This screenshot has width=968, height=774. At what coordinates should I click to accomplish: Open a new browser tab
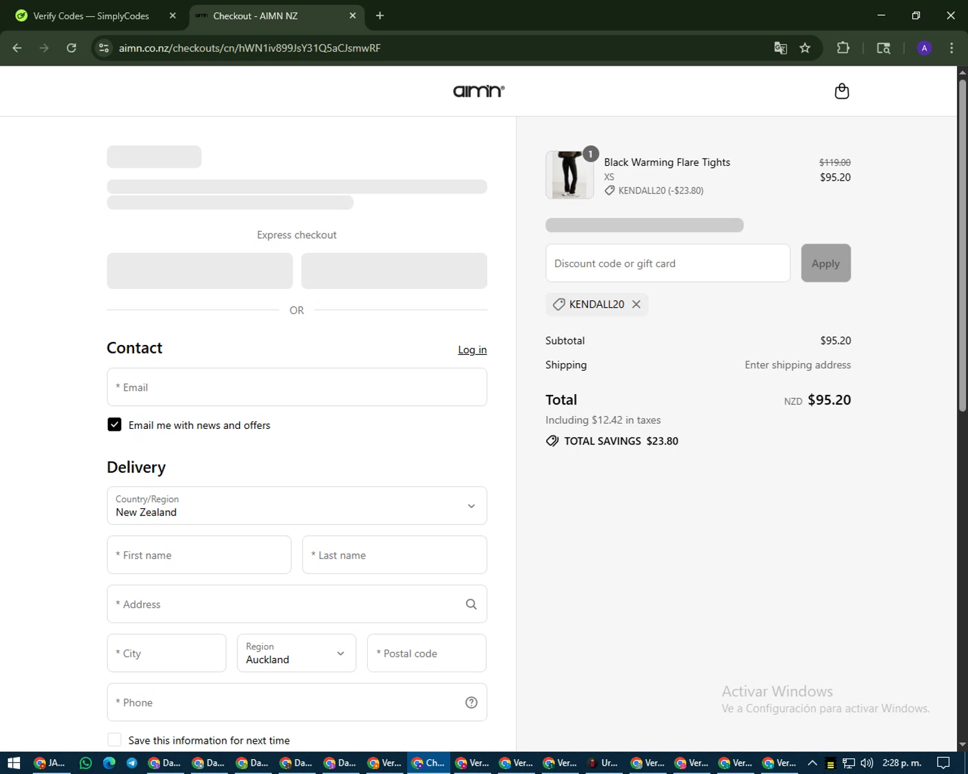pyautogui.click(x=379, y=16)
